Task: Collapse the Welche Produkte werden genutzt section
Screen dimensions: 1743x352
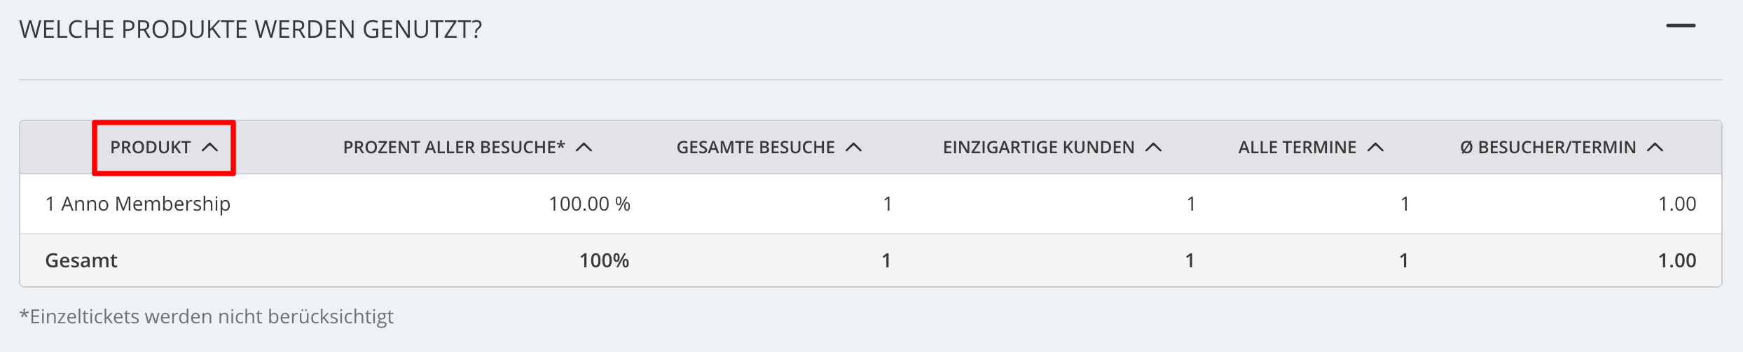Action: click(x=1681, y=26)
